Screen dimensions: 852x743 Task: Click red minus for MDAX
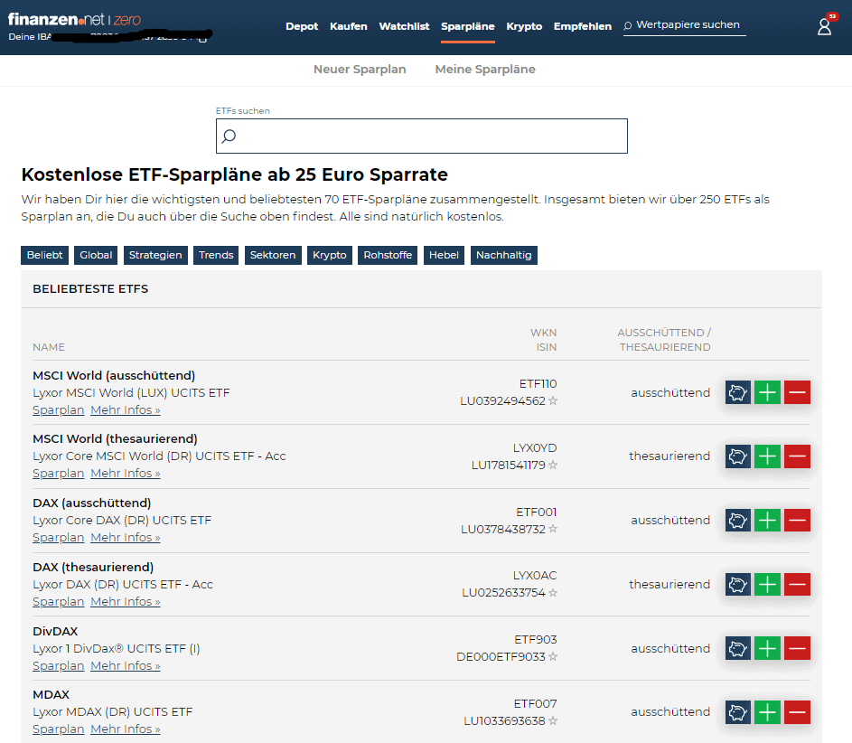coord(797,712)
